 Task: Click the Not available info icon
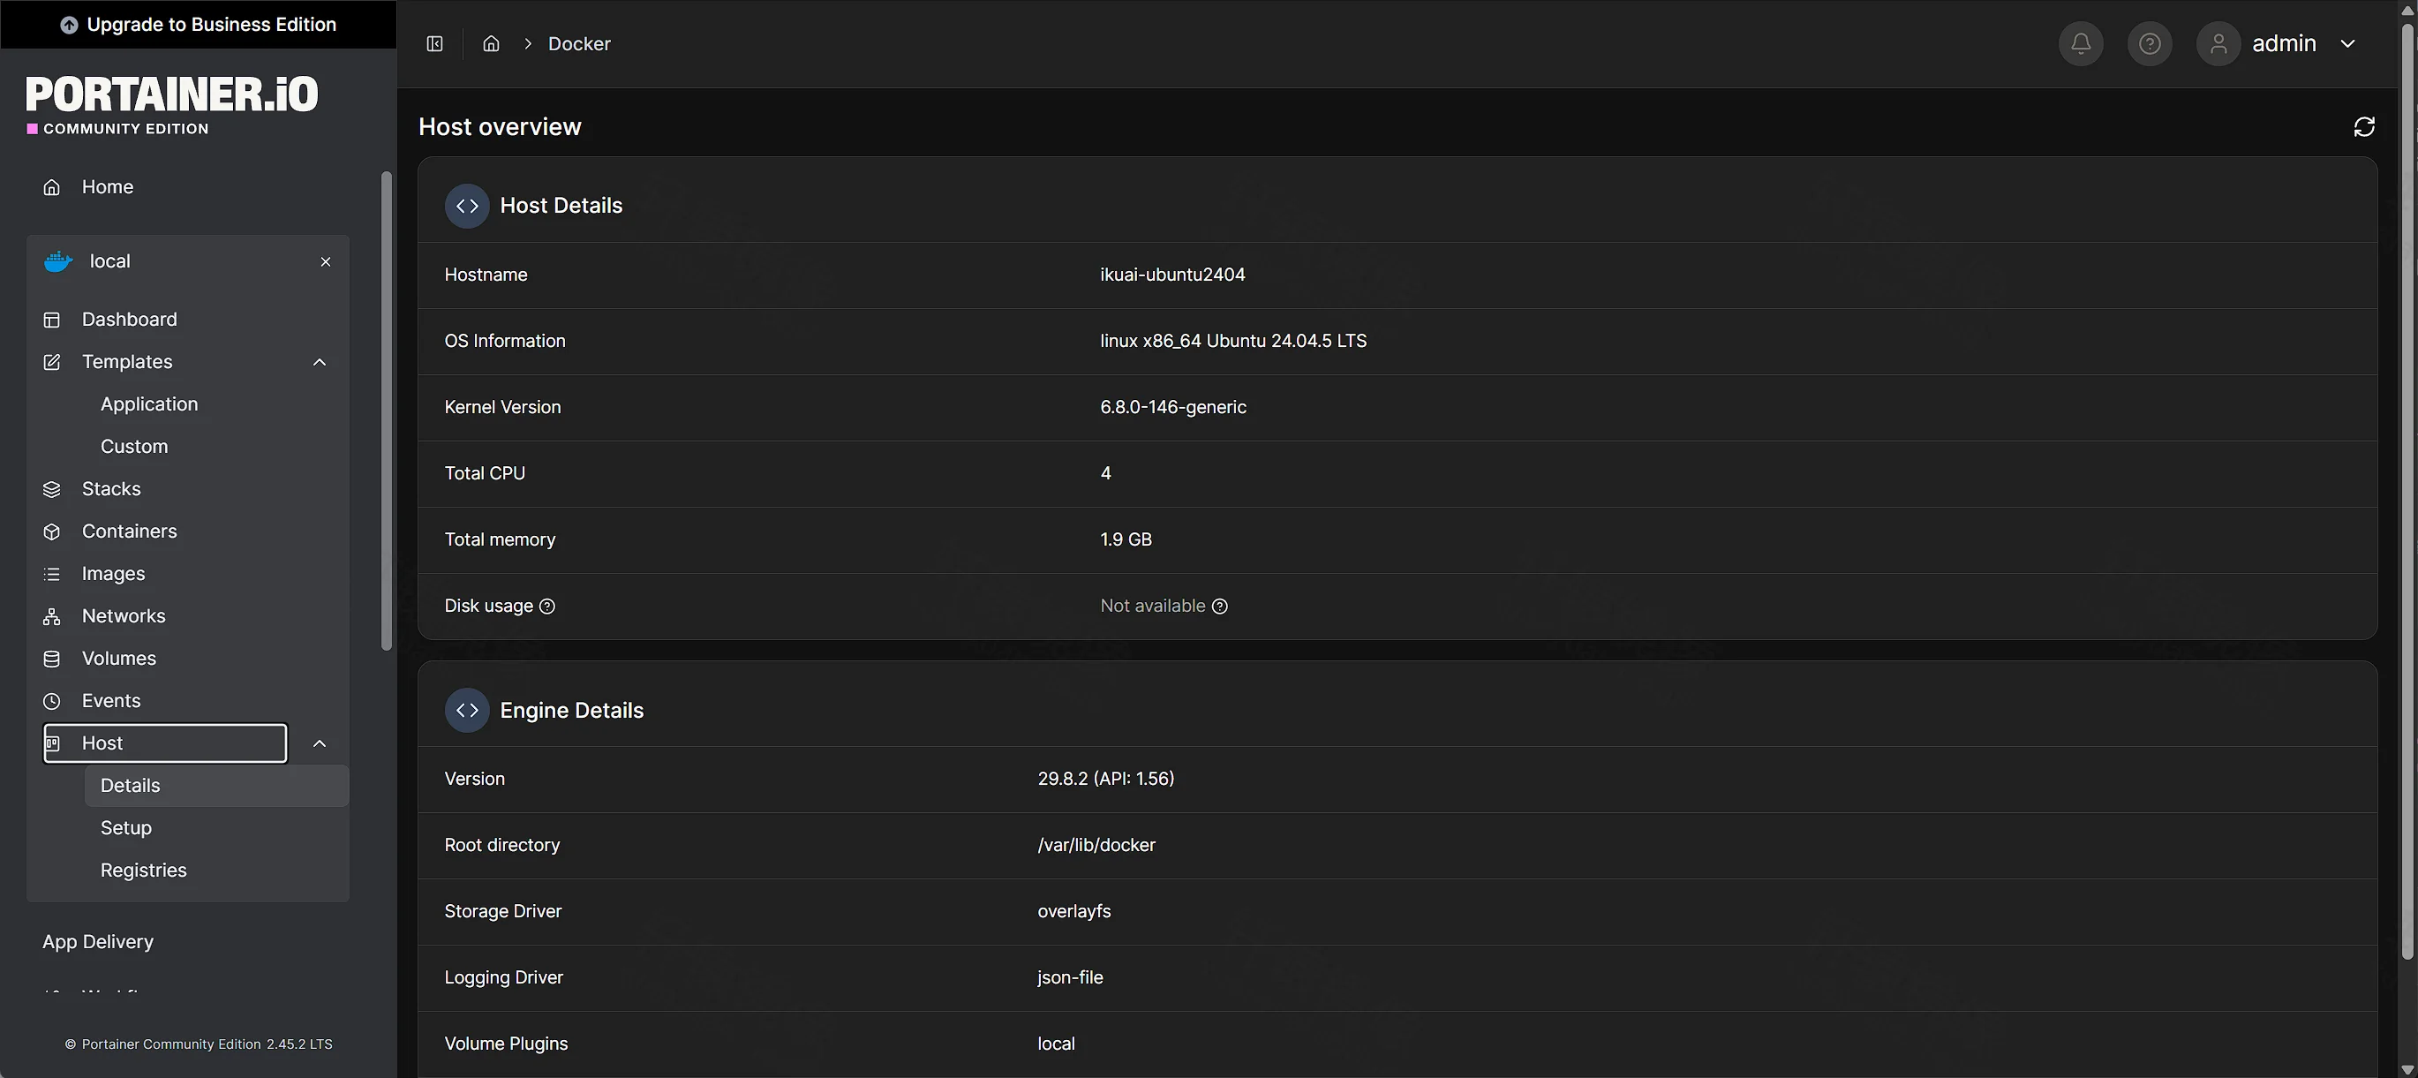pos(1219,607)
